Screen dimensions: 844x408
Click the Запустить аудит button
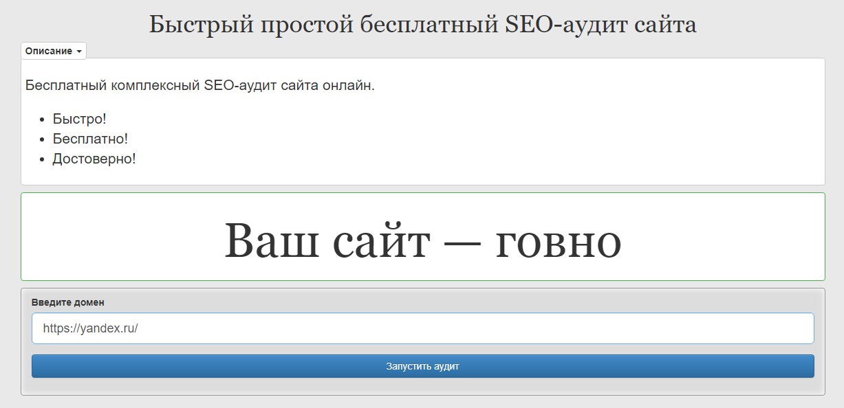tap(422, 366)
